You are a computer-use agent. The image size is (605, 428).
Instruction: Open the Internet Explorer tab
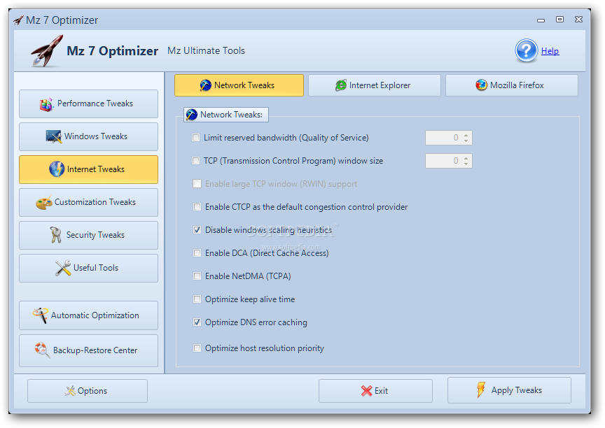tap(374, 85)
